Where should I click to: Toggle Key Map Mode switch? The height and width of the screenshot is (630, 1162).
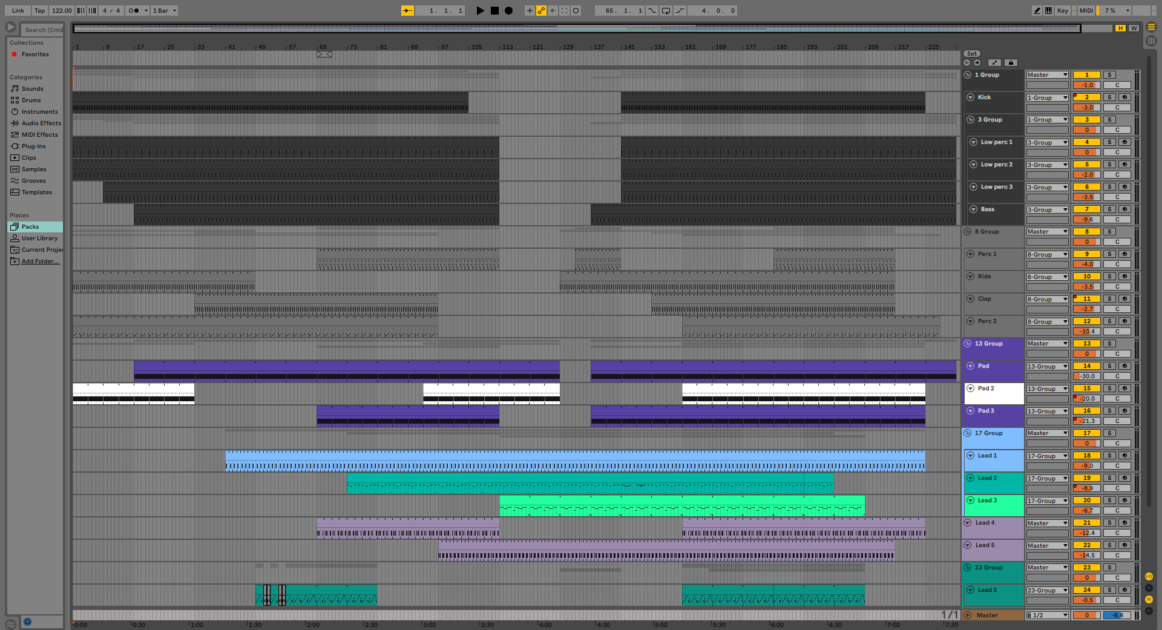[1063, 10]
